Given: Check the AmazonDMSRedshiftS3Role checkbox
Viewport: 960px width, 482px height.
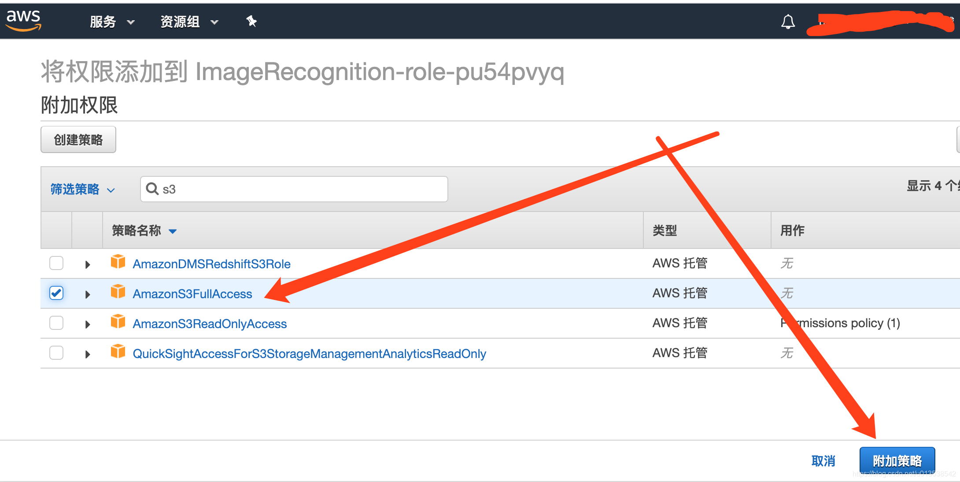Looking at the screenshot, I should [56, 263].
